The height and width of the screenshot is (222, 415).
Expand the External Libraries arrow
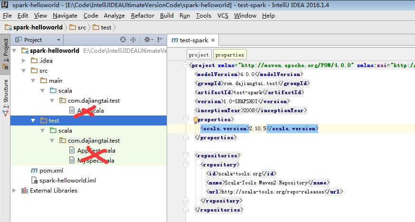14,191
